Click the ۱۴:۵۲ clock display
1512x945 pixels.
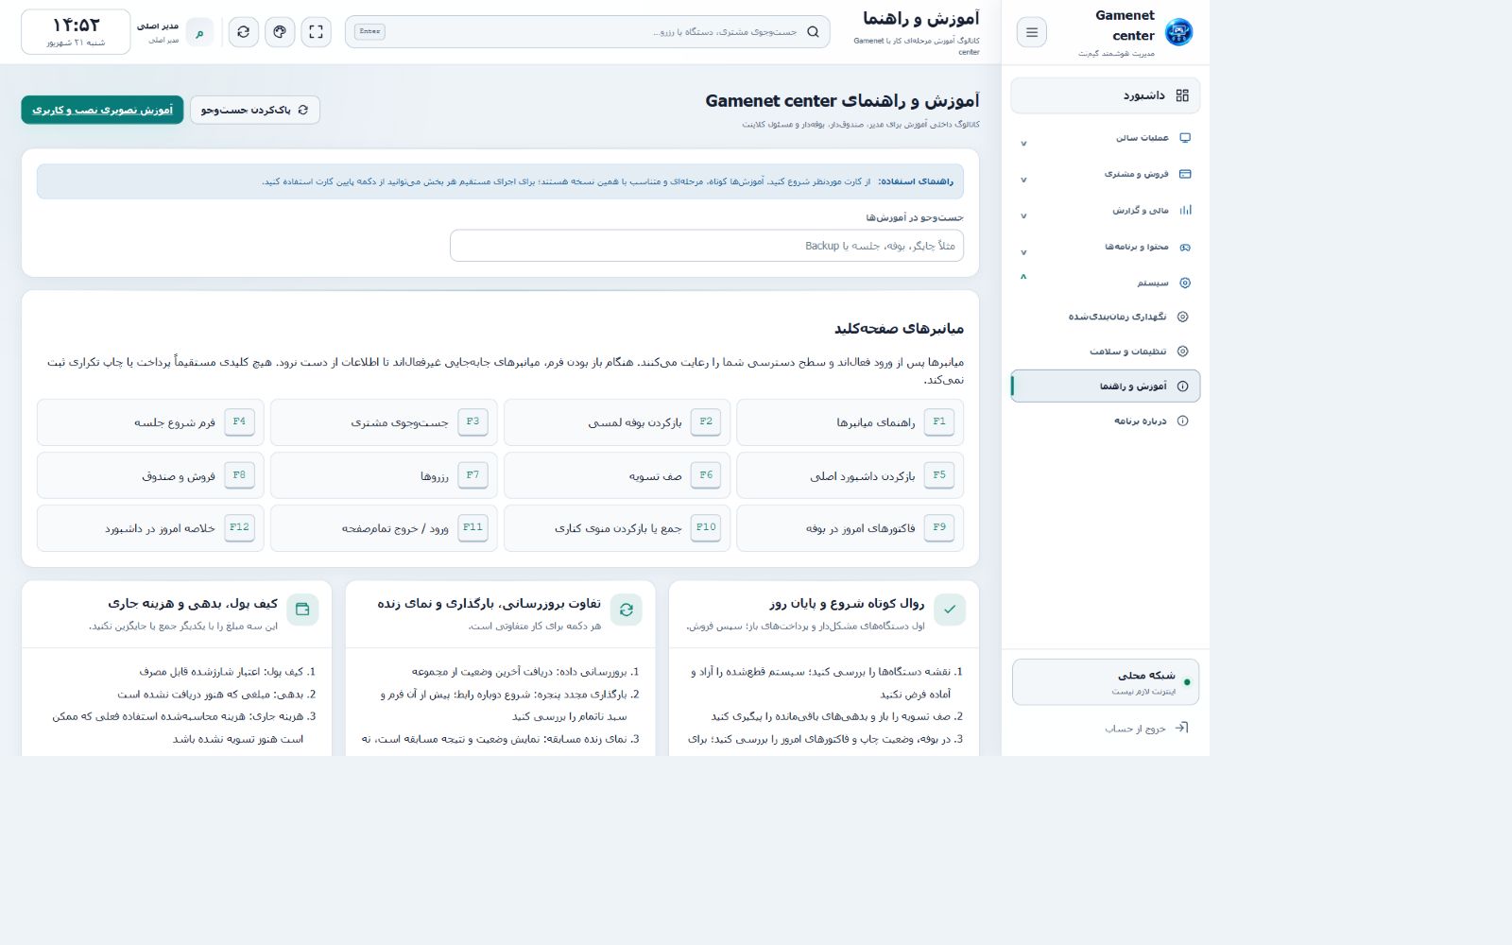[x=76, y=32]
